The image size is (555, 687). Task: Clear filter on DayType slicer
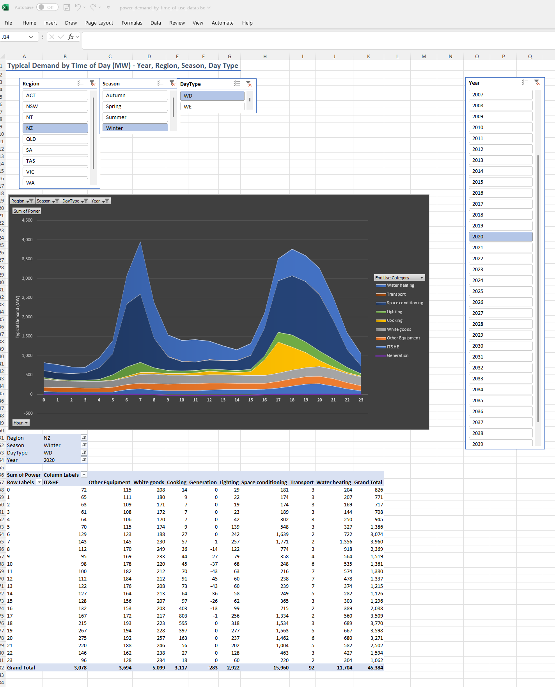click(x=249, y=84)
